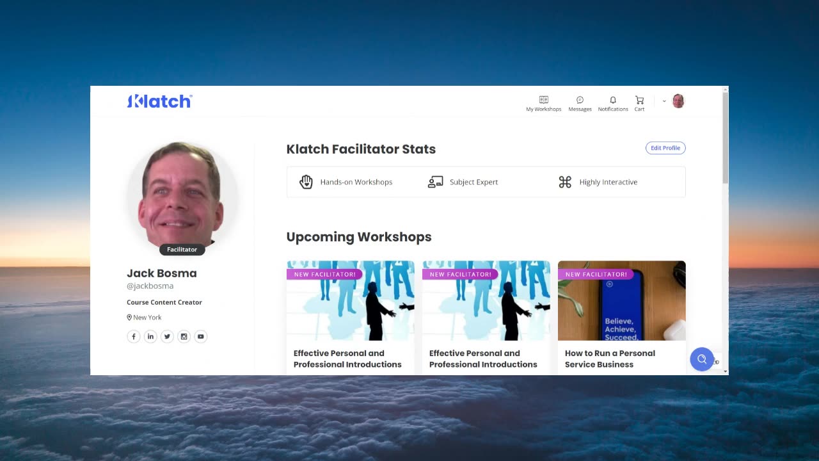Image resolution: width=819 pixels, height=461 pixels.
Task: Open Jack Bosma's YouTube link
Action: [x=200, y=336]
